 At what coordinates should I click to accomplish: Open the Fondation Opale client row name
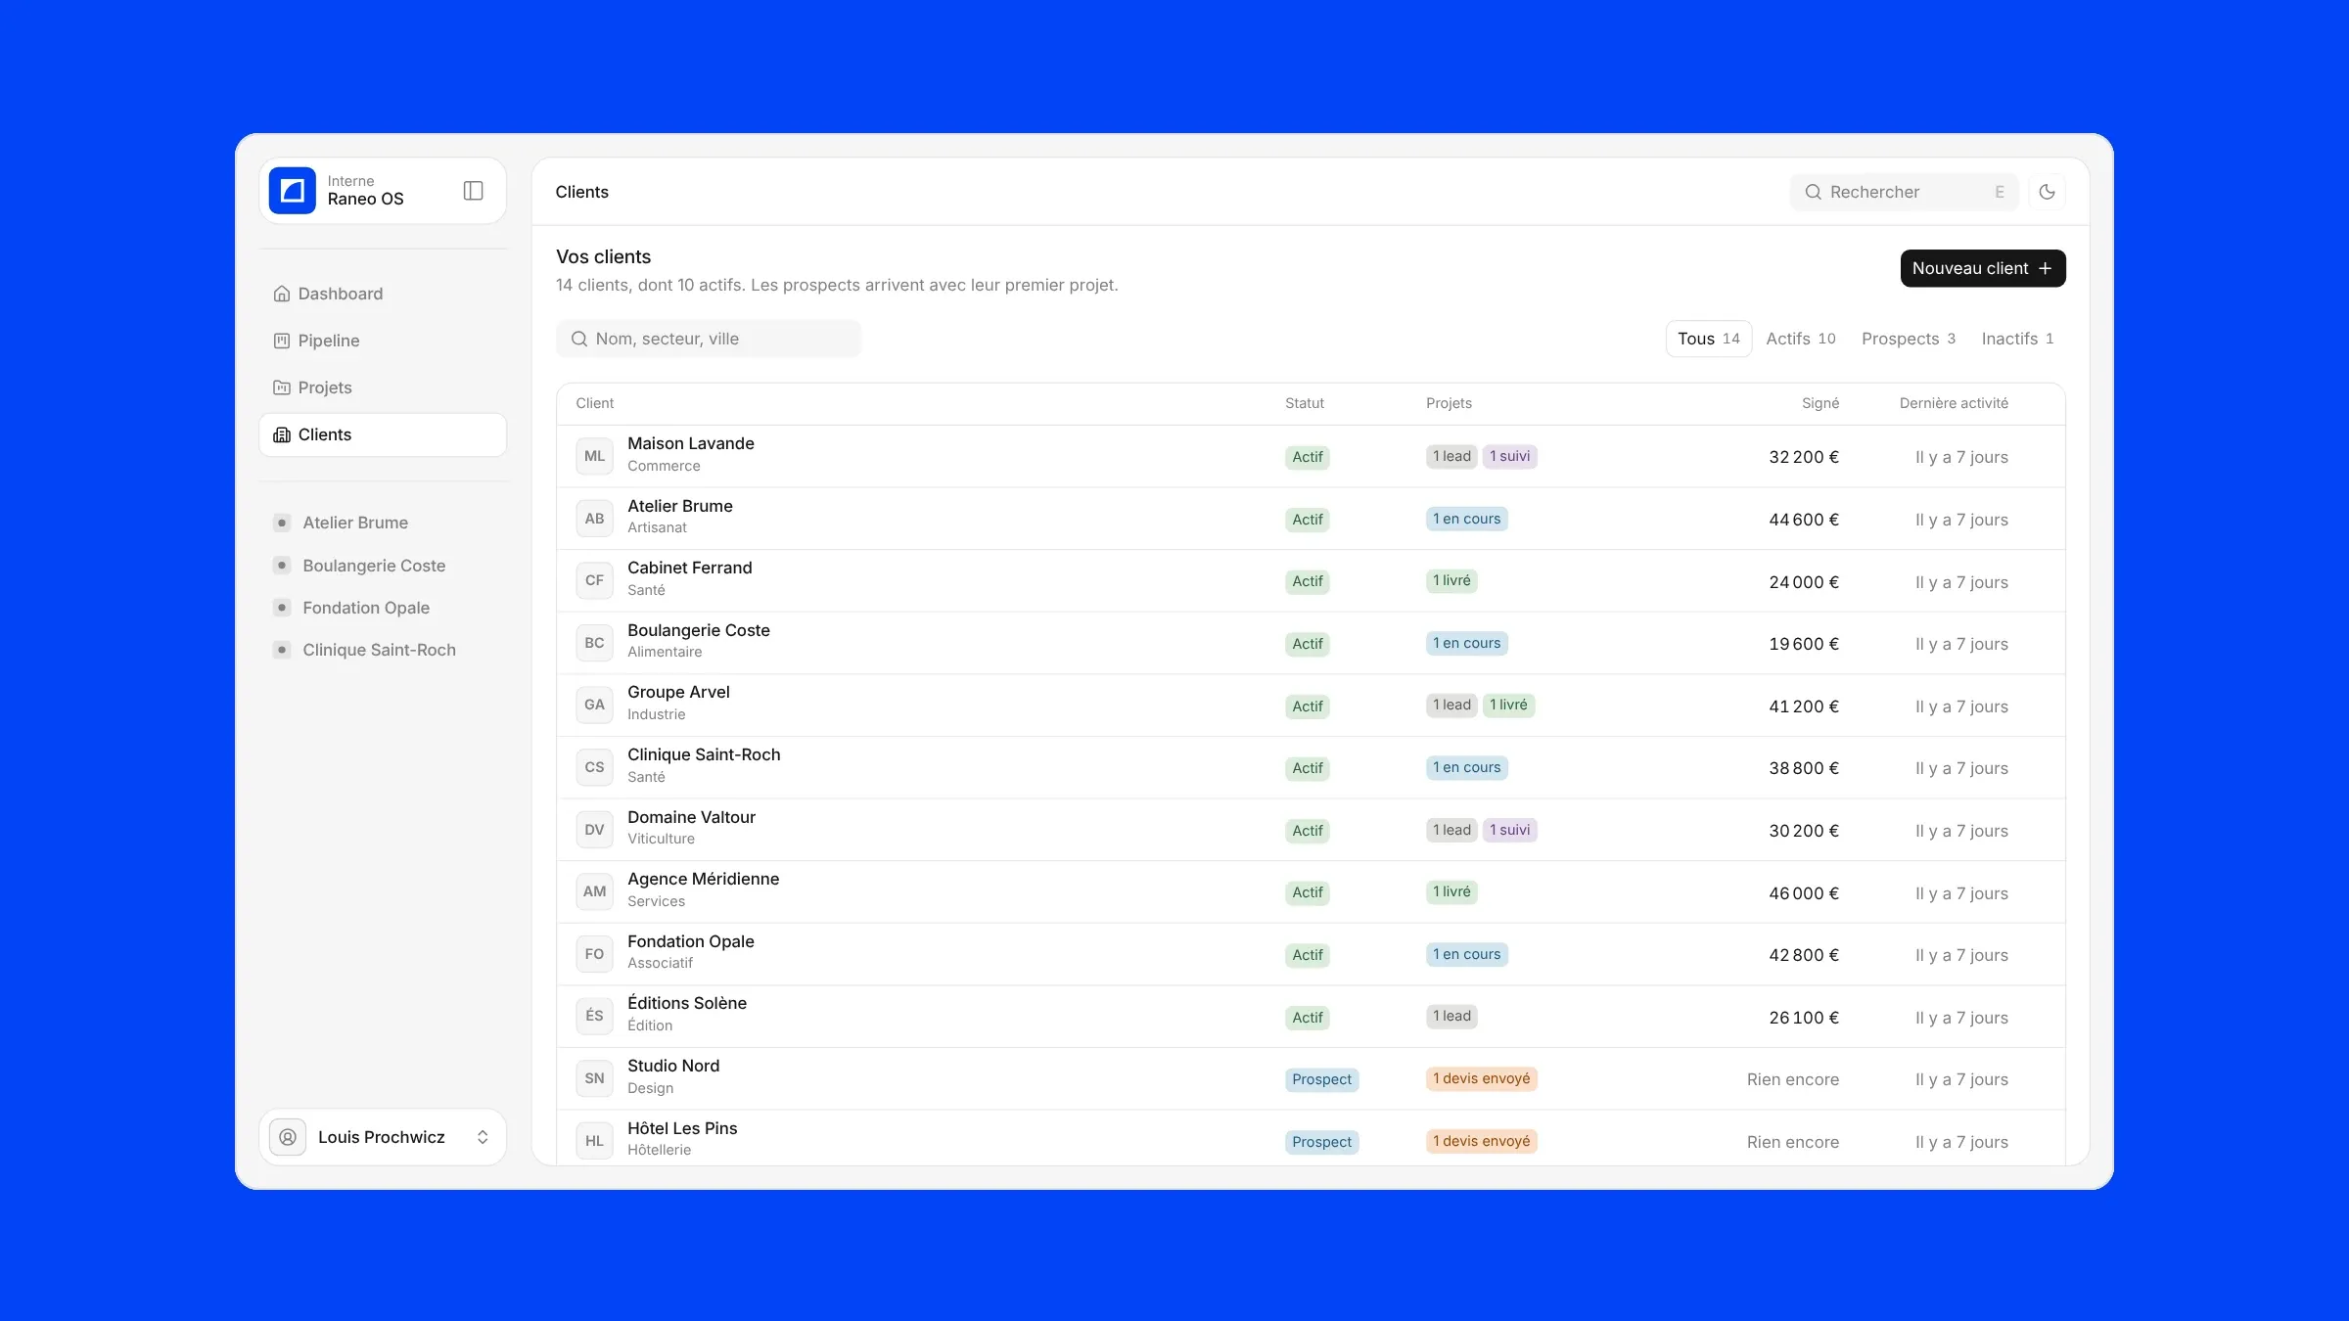click(x=690, y=941)
